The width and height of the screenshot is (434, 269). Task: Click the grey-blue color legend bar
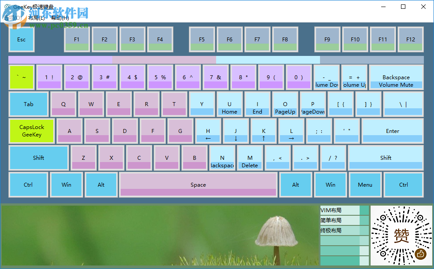click(372, 60)
